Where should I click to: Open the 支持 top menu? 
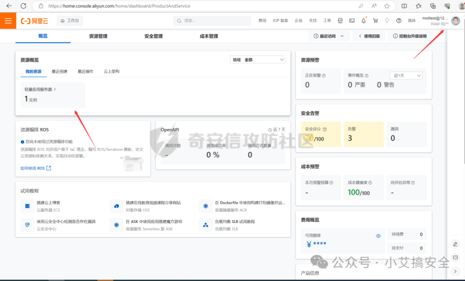click(313, 21)
